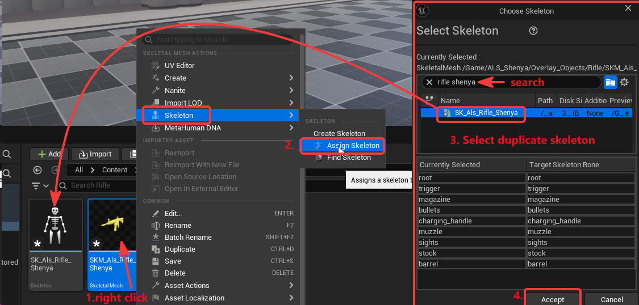The width and height of the screenshot is (639, 305).
Task: Click the barrel Currently Selected cell
Action: point(472,264)
